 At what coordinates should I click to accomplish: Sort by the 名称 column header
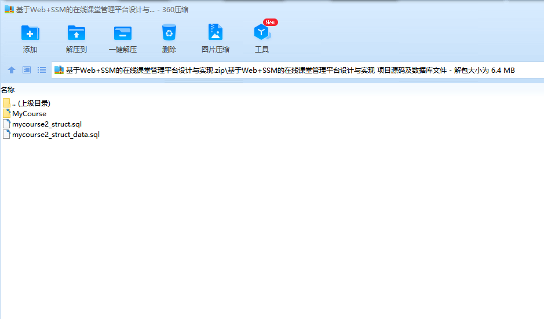coord(8,90)
